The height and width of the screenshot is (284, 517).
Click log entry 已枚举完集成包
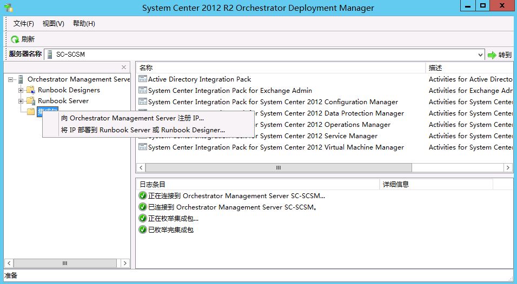pyautogui.click(x=171, y=229)
